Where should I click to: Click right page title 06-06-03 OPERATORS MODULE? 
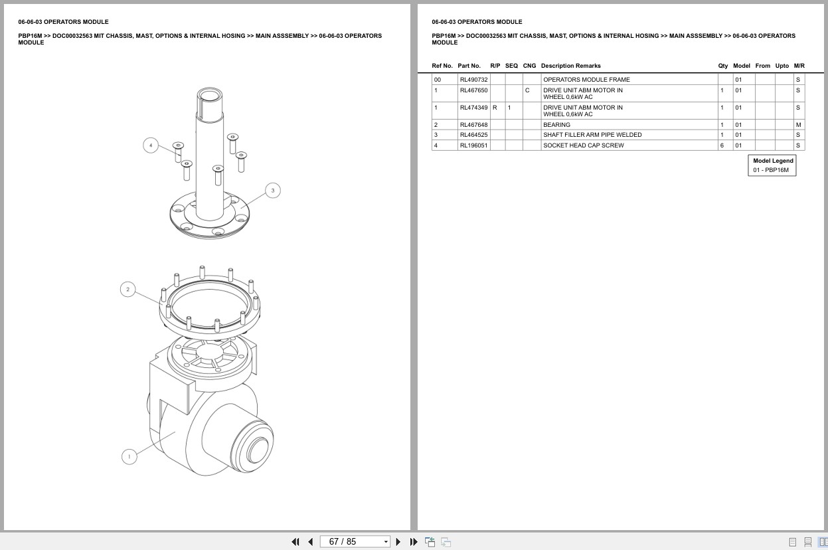click(477, 22)
